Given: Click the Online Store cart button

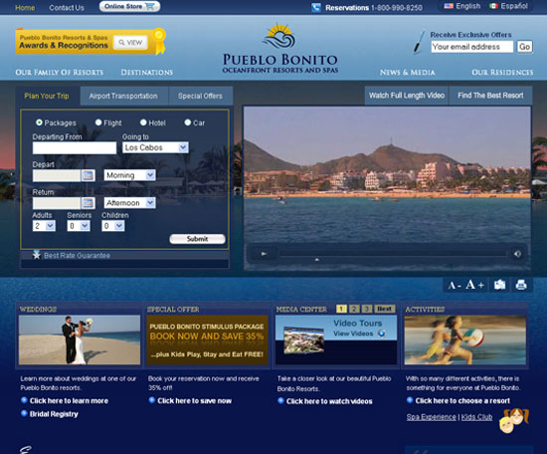Looking at the screenshot, I should [129, 6].
